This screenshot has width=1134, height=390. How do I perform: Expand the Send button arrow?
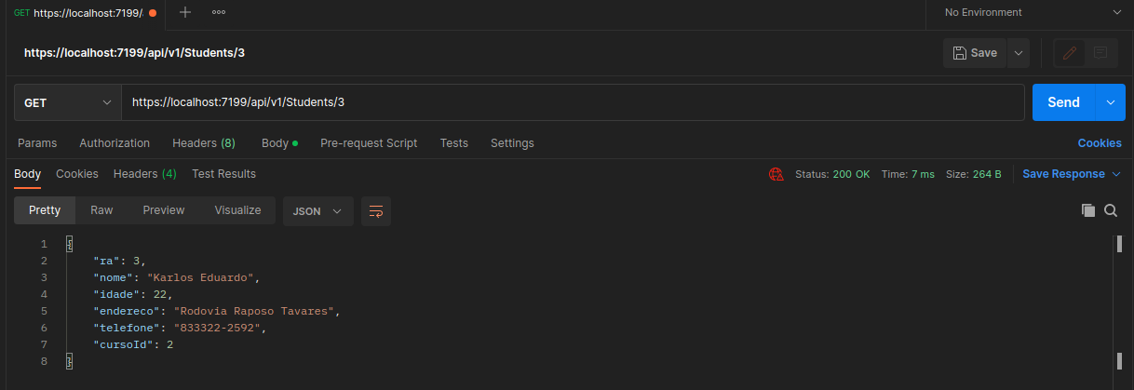1110,102
